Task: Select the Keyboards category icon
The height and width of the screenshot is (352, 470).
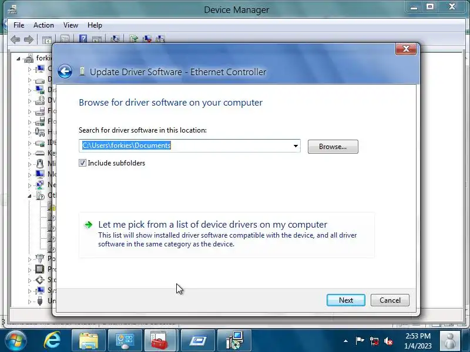Action: (39, 153)
